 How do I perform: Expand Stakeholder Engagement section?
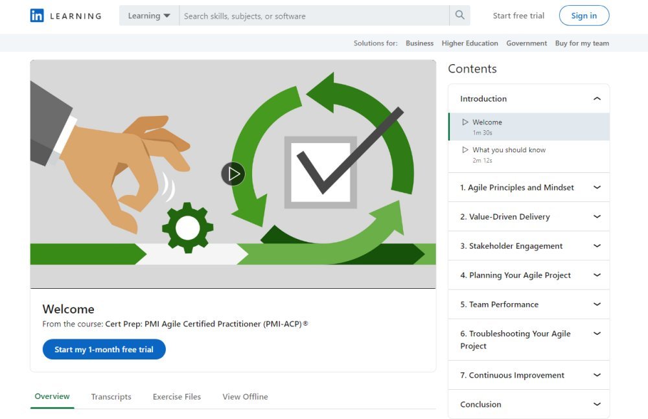click(x=529, y=246)
